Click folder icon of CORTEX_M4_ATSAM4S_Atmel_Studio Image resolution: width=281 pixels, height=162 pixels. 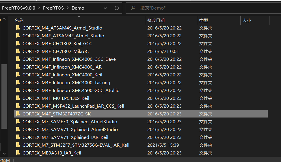coord(18,28)
